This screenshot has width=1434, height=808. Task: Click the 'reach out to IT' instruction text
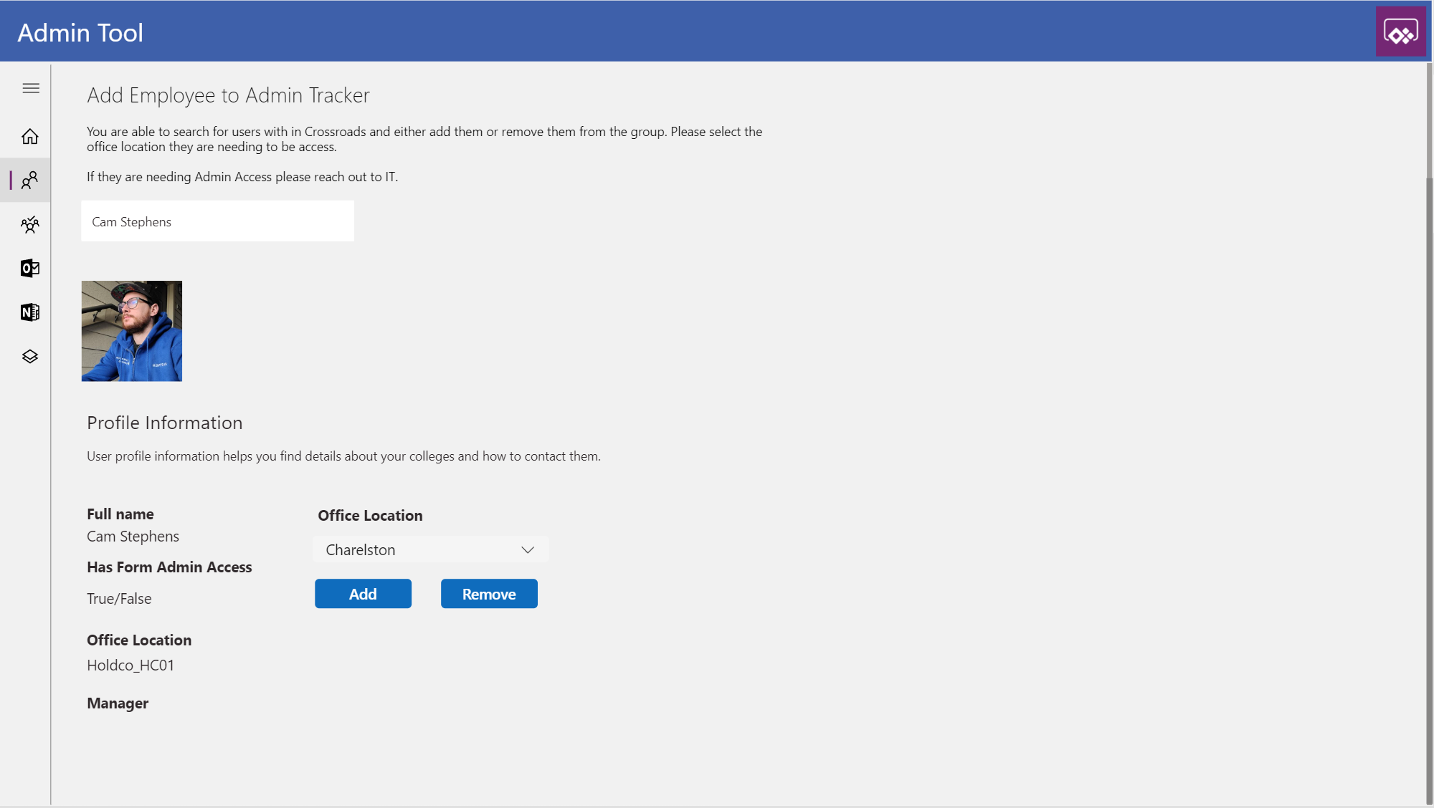point(242,177)
